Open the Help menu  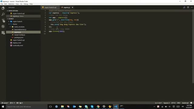tap(31, 4)
